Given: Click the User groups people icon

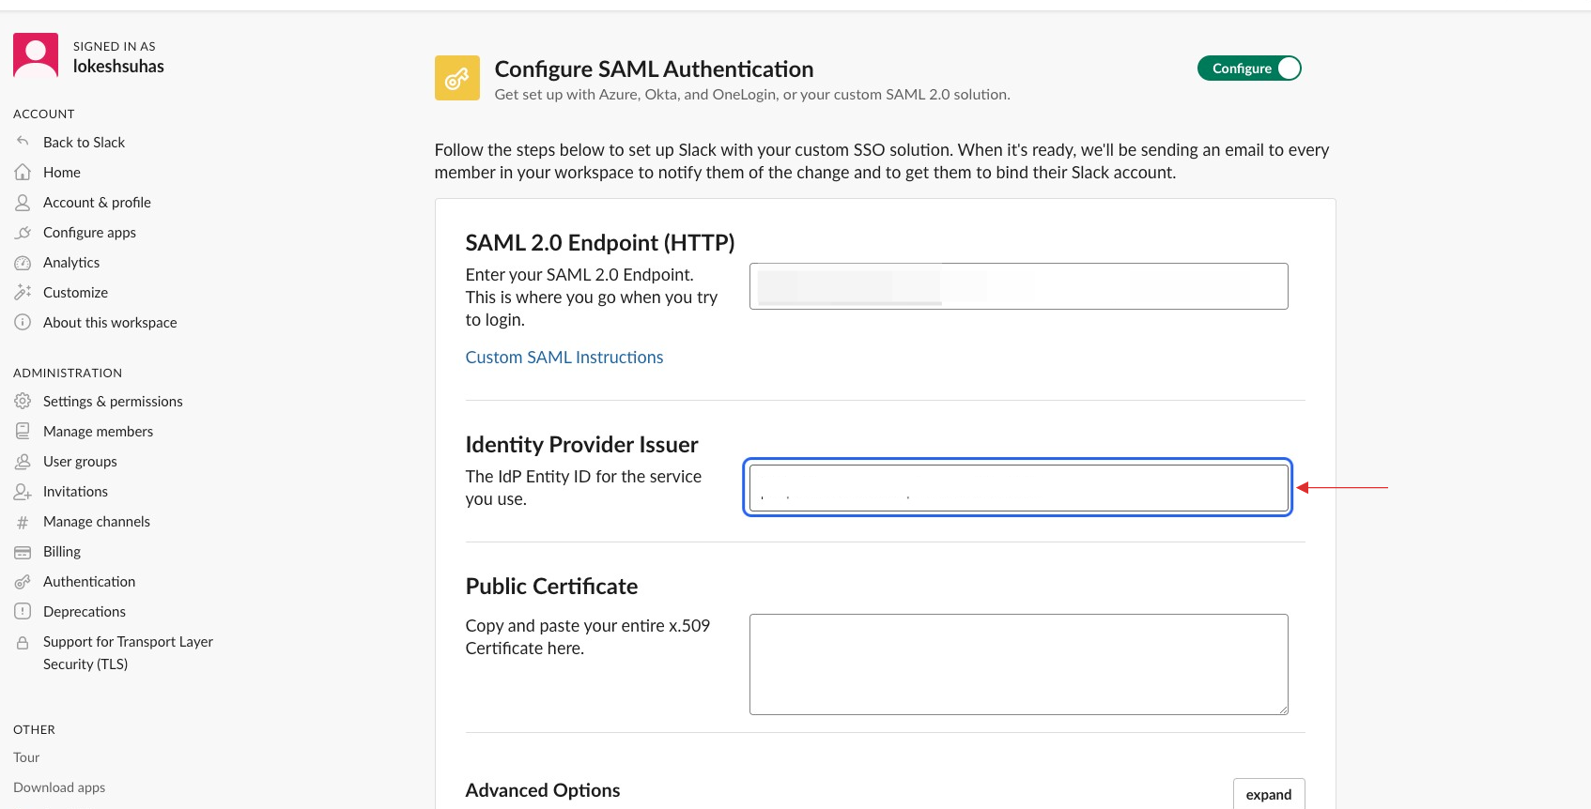Looking at the screenshot, I should pyautogui.click(x=23, y=461).
